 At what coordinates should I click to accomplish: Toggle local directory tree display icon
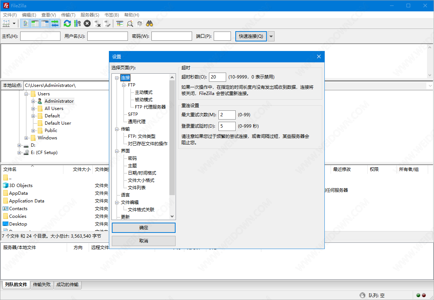(35, 23)
